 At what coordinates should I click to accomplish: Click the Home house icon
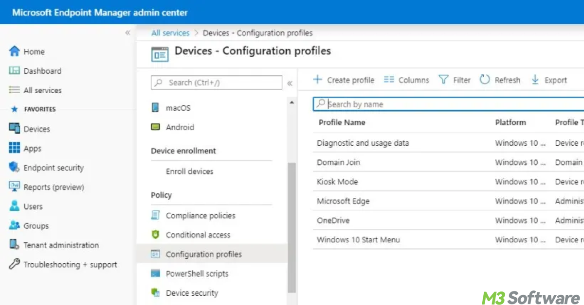[x=15, y=51]
